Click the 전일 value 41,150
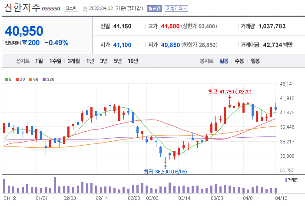The width and height of the screenshot is (305, 206). 123,26
